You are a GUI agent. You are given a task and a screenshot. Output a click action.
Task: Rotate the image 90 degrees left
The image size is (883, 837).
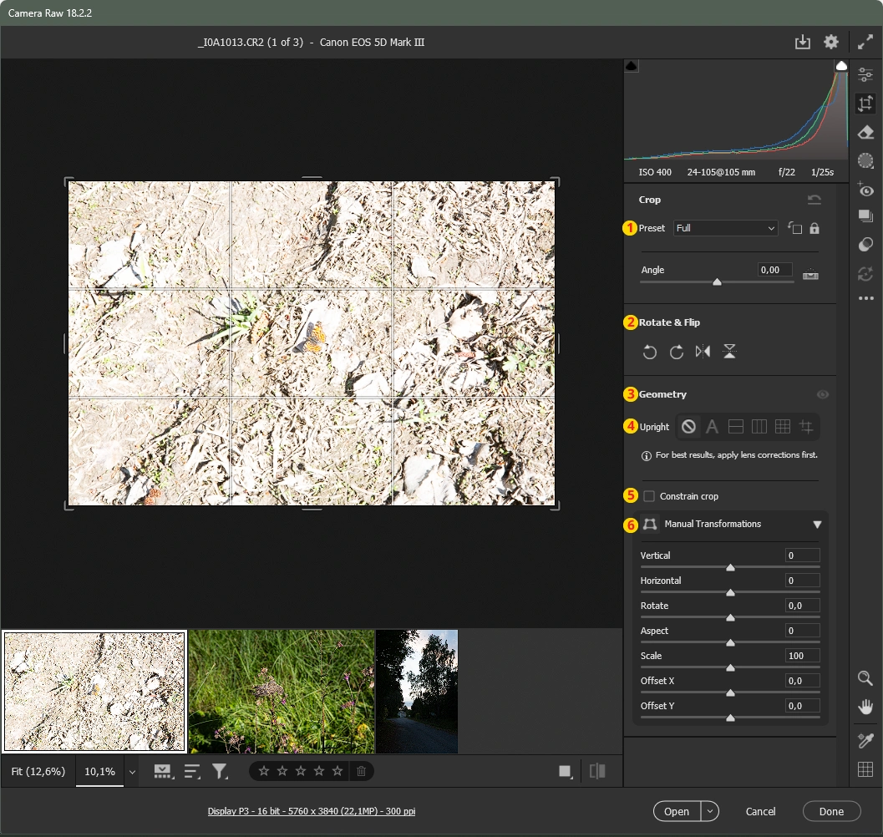pos(650,352)
